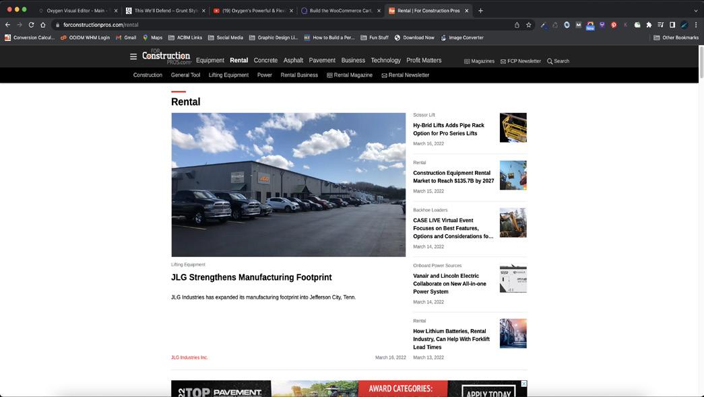Open the media control playlist icon
Screen dimensions: 704x397
point(660,25)
